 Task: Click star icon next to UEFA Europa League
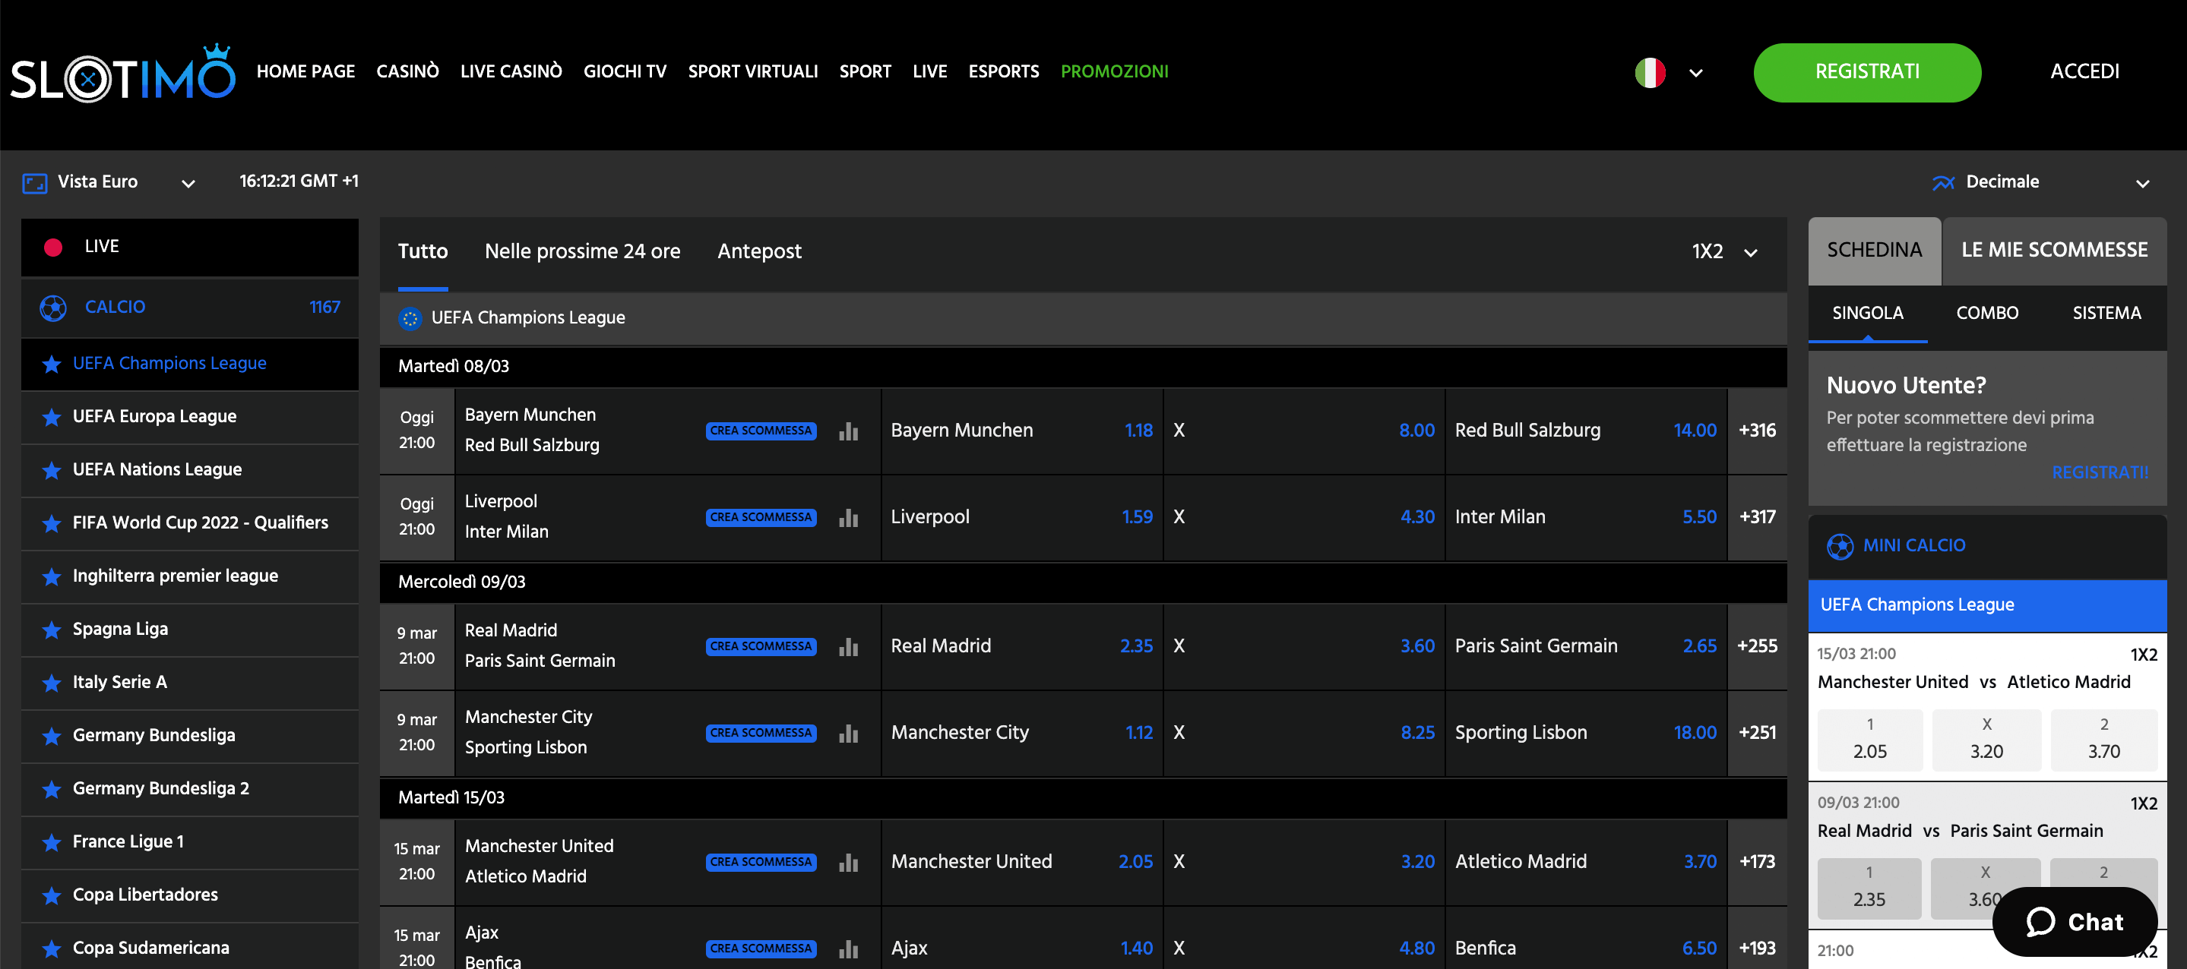52,417
